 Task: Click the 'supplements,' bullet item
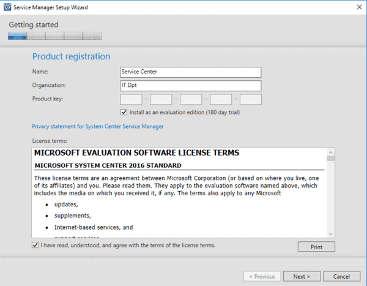click(73, 216)
